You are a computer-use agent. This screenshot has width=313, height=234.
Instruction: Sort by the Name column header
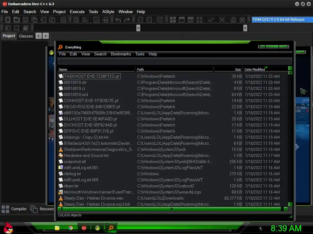96,69
